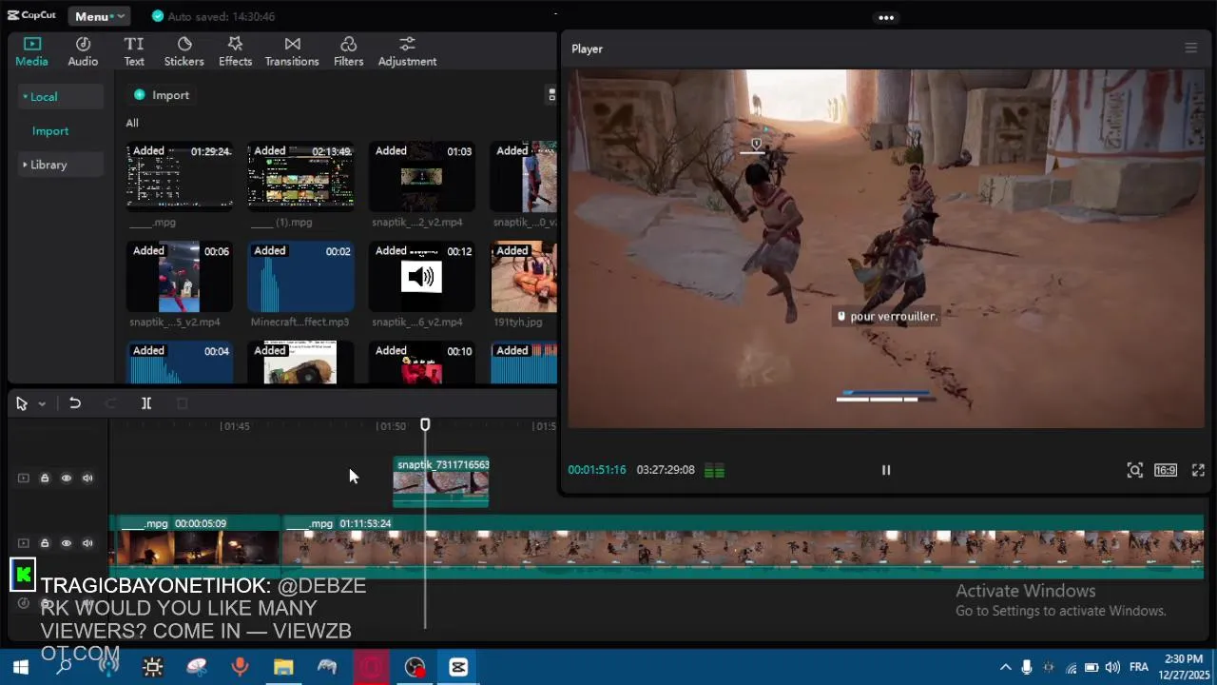Select the 00:12 snaptik_6_v2.mp4 audio thumbnail
Image resolution: width=1217 pixels, height=685 pixels.
coord(421,277)
